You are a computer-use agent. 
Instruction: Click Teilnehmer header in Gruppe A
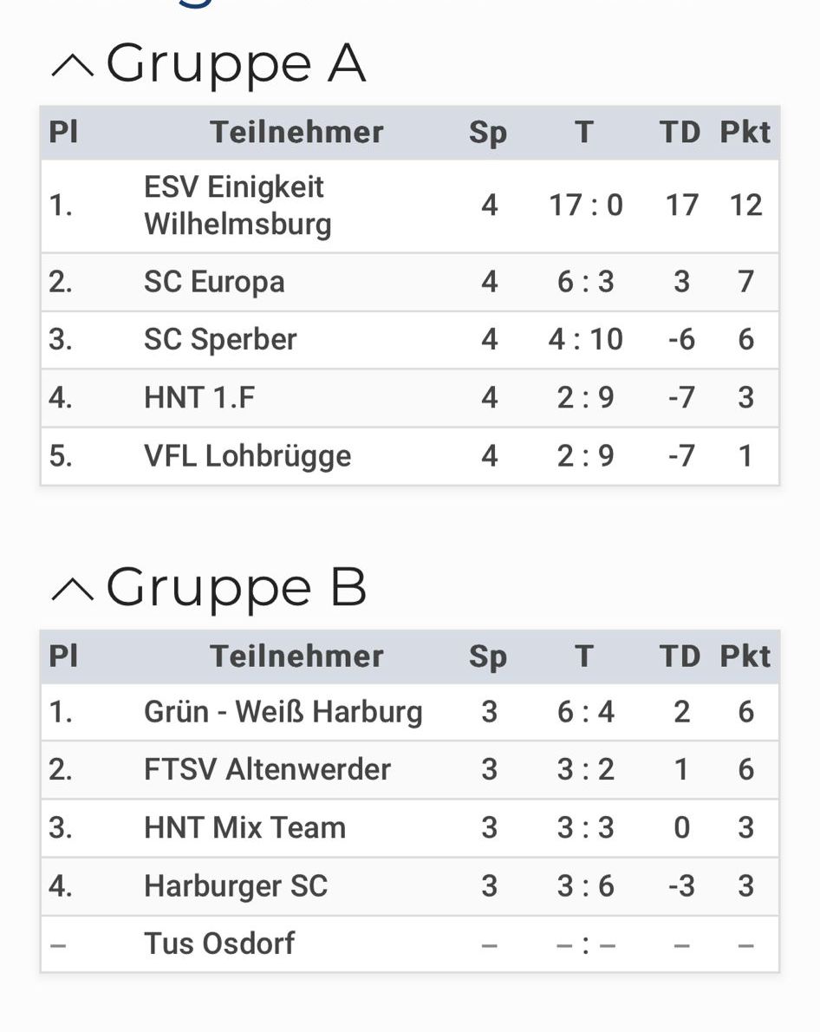[296, 133]
